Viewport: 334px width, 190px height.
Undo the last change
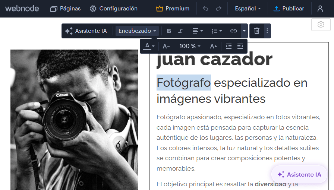205,9
